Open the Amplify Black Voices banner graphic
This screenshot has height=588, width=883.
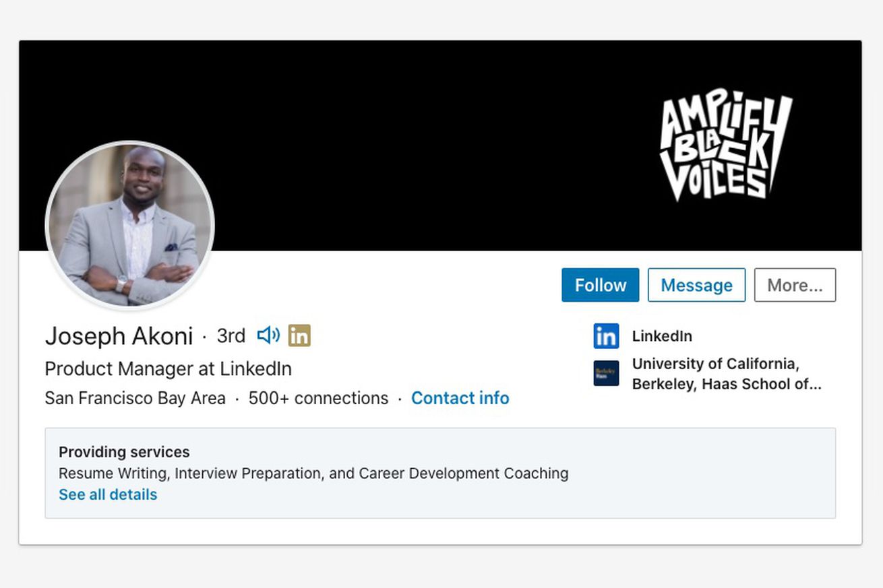726,148
